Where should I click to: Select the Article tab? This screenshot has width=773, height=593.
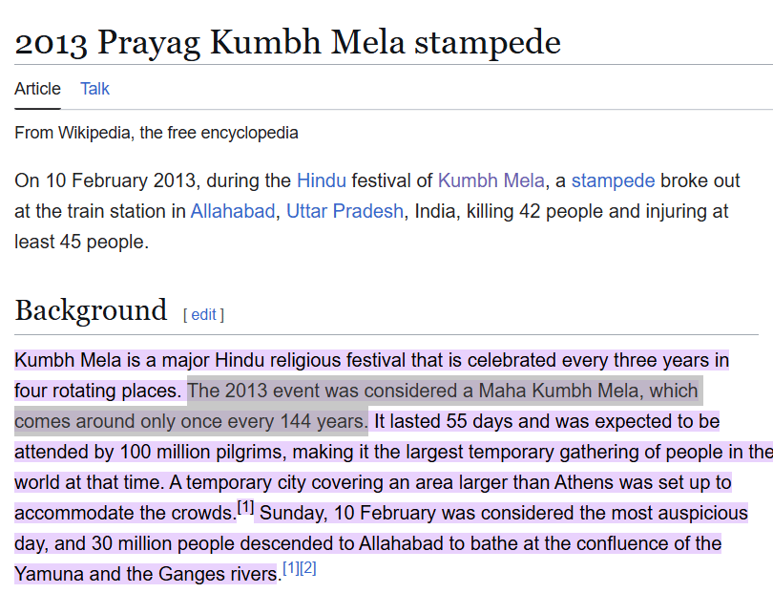37,89
